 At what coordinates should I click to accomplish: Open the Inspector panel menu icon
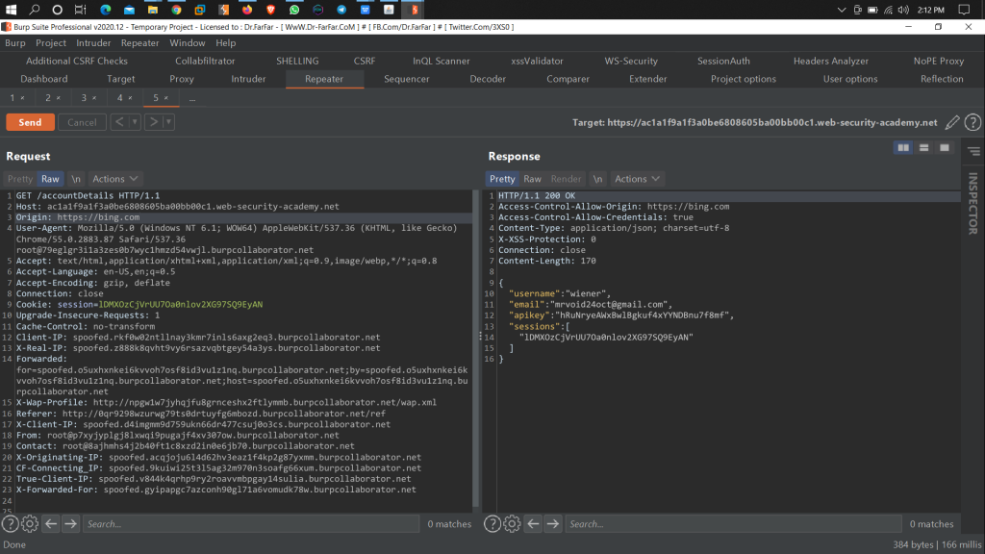tap(973, 151)
